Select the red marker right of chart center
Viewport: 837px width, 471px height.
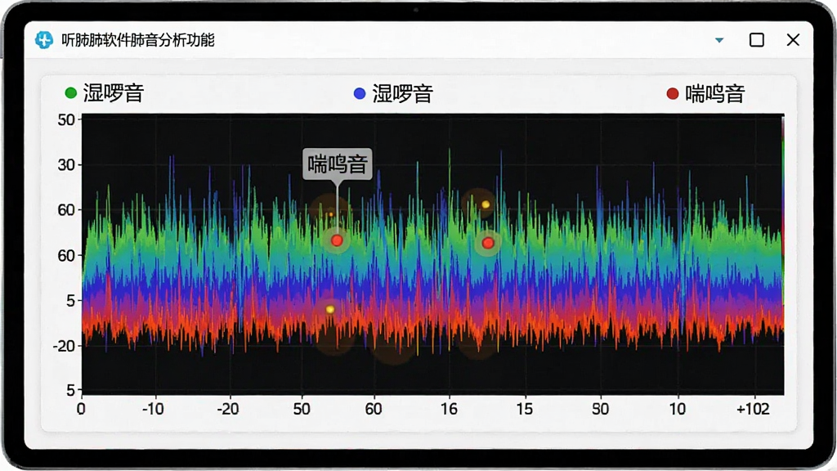pos(487,243)
